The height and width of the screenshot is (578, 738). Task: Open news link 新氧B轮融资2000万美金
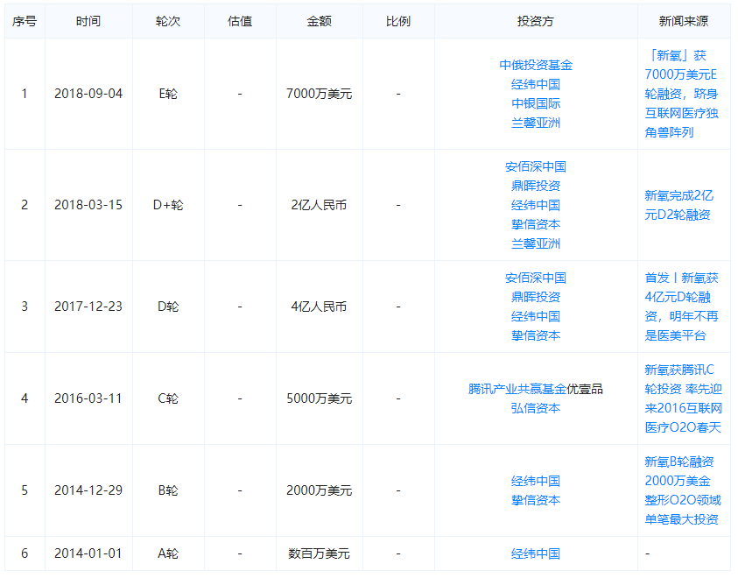[683, 490]
